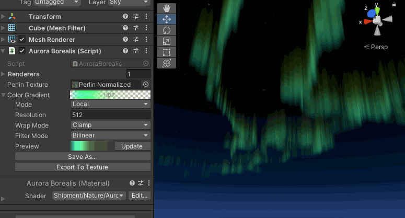Open presets for Cube Mesh Filter
This screenshot has width=405, height=218.
click(136, 28)
